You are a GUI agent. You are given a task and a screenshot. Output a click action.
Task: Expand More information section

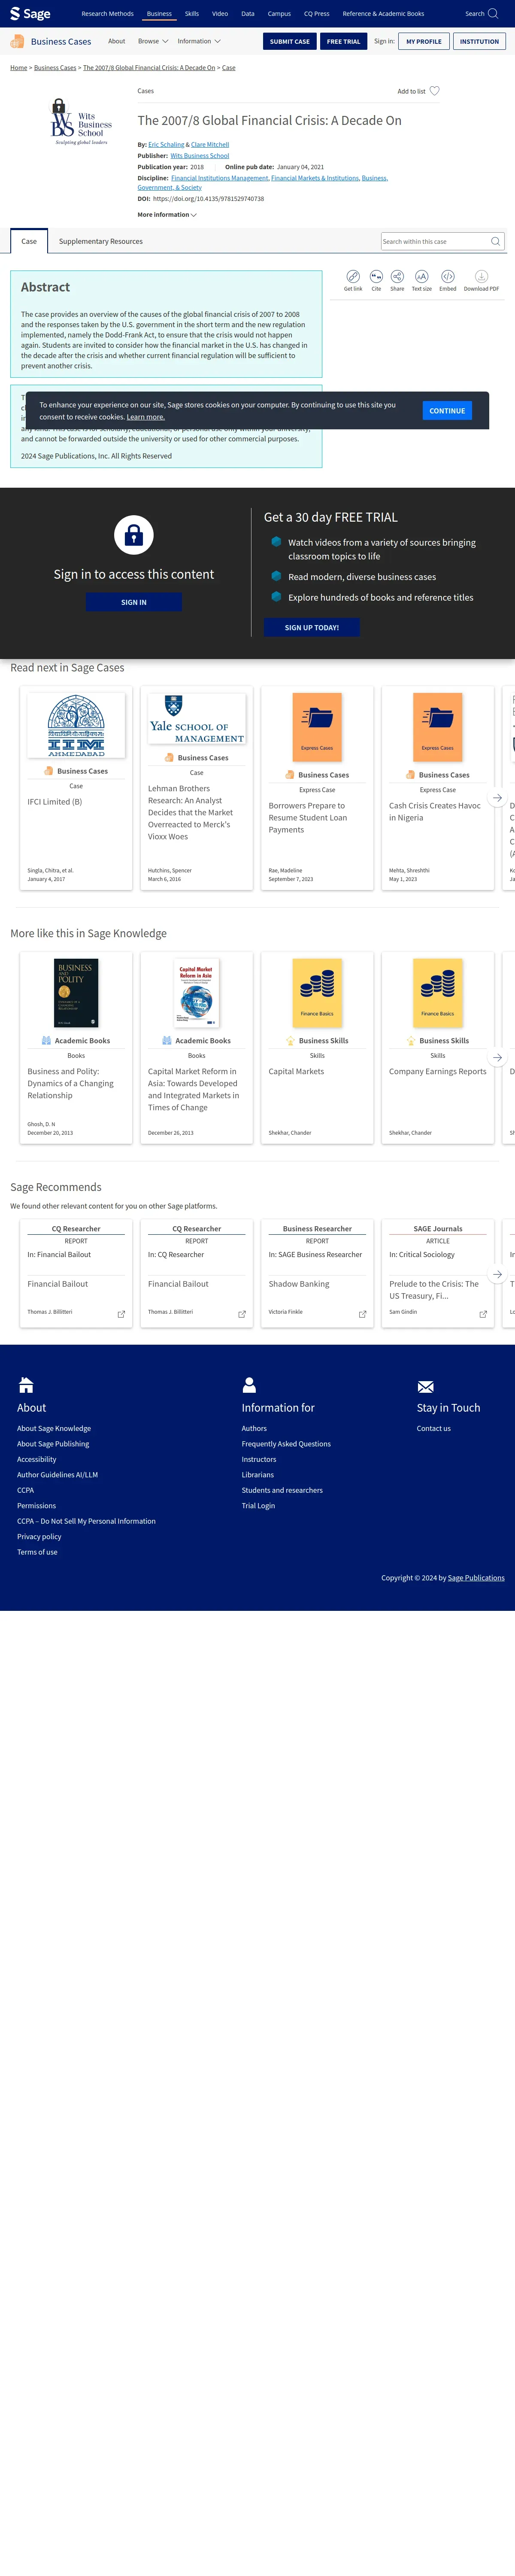167,215
